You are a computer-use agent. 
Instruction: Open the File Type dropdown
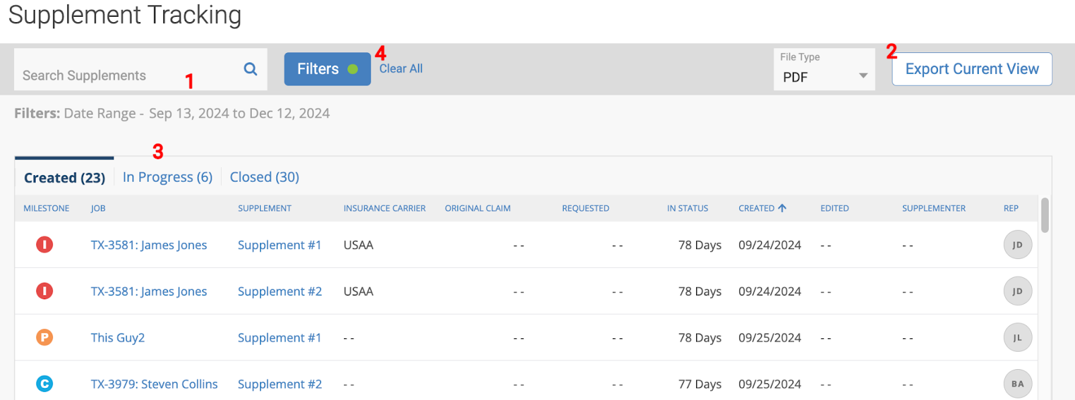coord(824,69)
